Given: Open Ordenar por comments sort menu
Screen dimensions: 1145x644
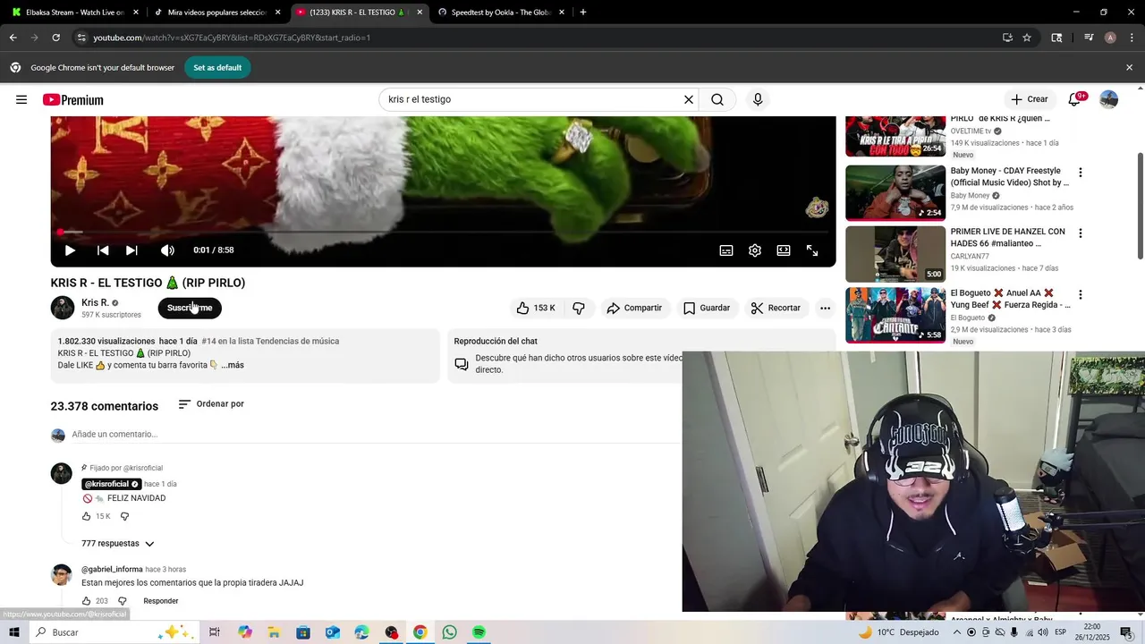Looking at the screenshot, I should [x=211, y=404].
